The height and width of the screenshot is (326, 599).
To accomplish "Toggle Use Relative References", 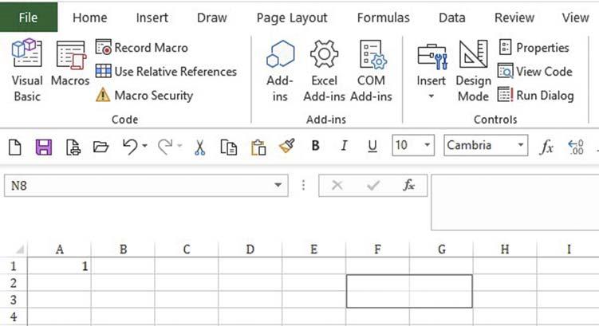I will coord(166,72).
